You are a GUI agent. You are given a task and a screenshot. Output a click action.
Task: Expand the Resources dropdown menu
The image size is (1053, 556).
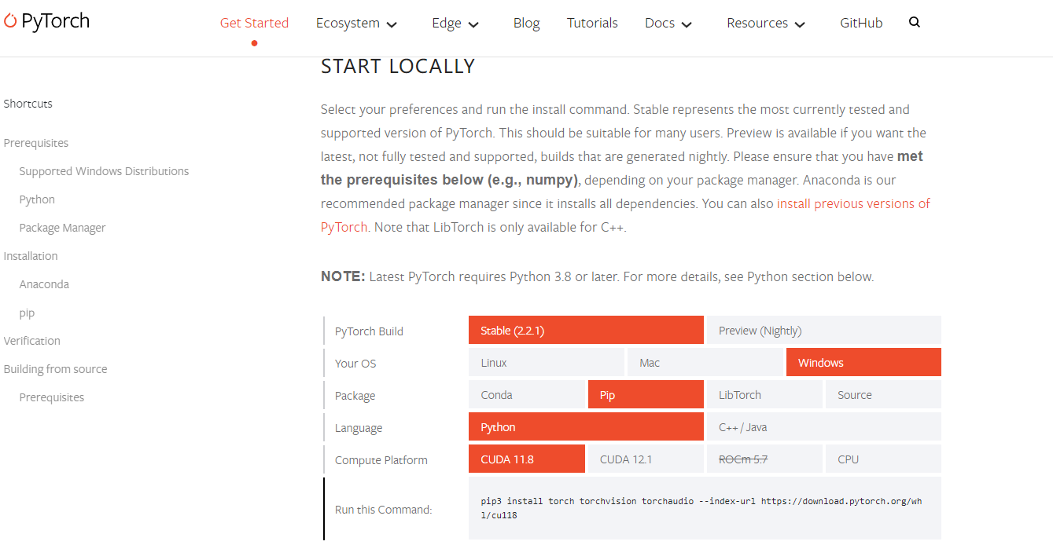click(766, 24)
